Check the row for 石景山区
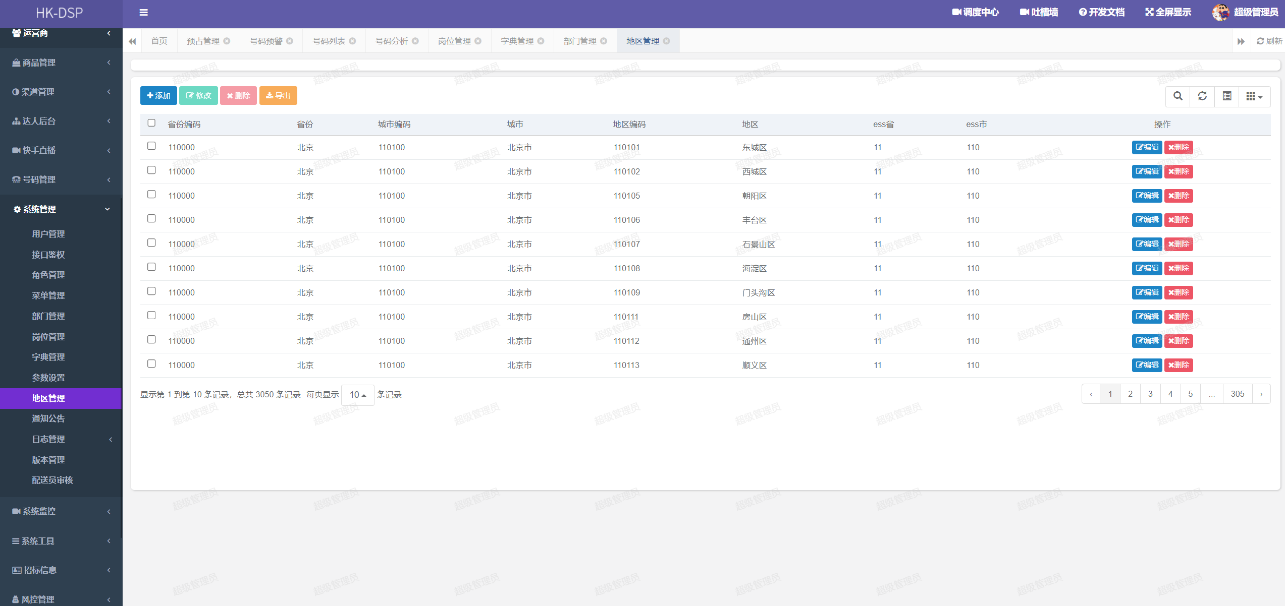Screen dimensions: 1285x606 click(151, 243)
